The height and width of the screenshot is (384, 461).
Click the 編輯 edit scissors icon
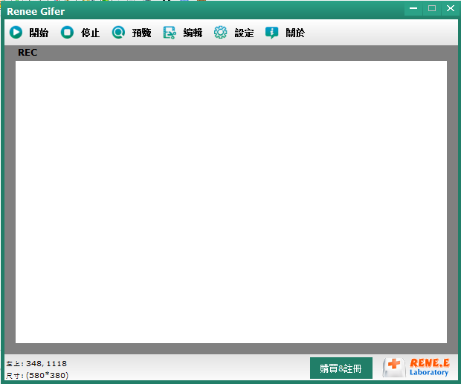[170, 33]
